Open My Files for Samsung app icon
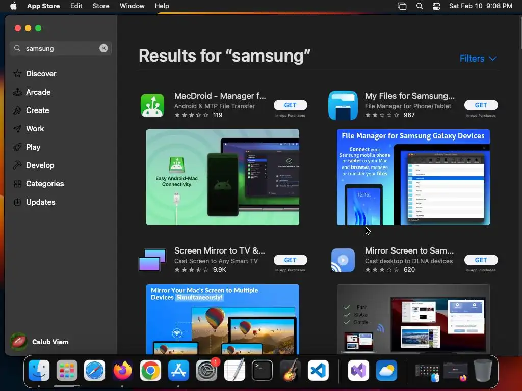The height and width of the screenshot is (391, 522). pyautogui.click(x=343, y=105)
